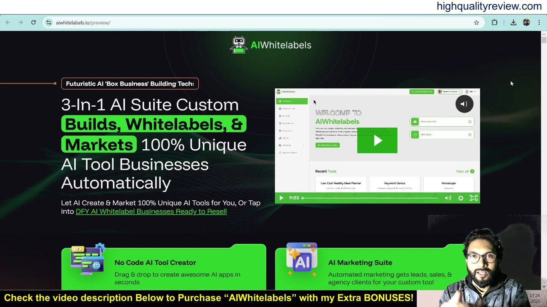Image resolution: width=547 pixels, height=307 pixels.
Task: Click the page vertical scrollbar thumb
Action: (x=544, y=40)
